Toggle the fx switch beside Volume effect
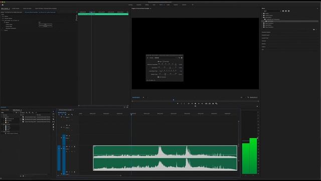The height and width of the screenshot is (181, 321). pos(3,17)
